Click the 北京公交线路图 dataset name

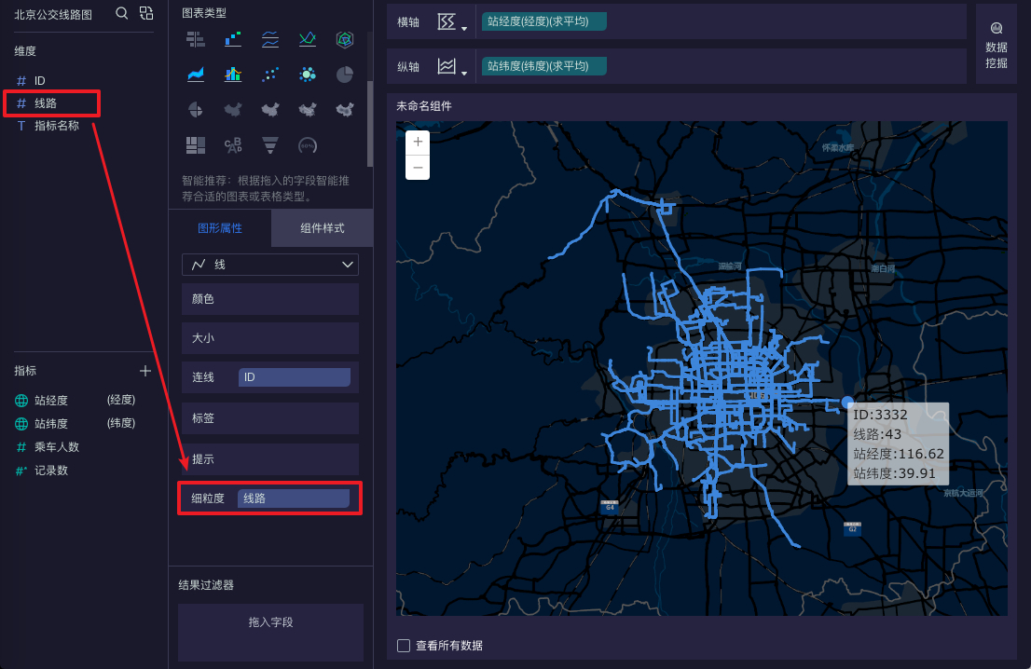(53, 14)
